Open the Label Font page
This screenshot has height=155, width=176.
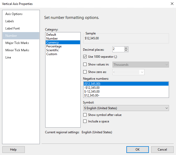tap(13, 28)
